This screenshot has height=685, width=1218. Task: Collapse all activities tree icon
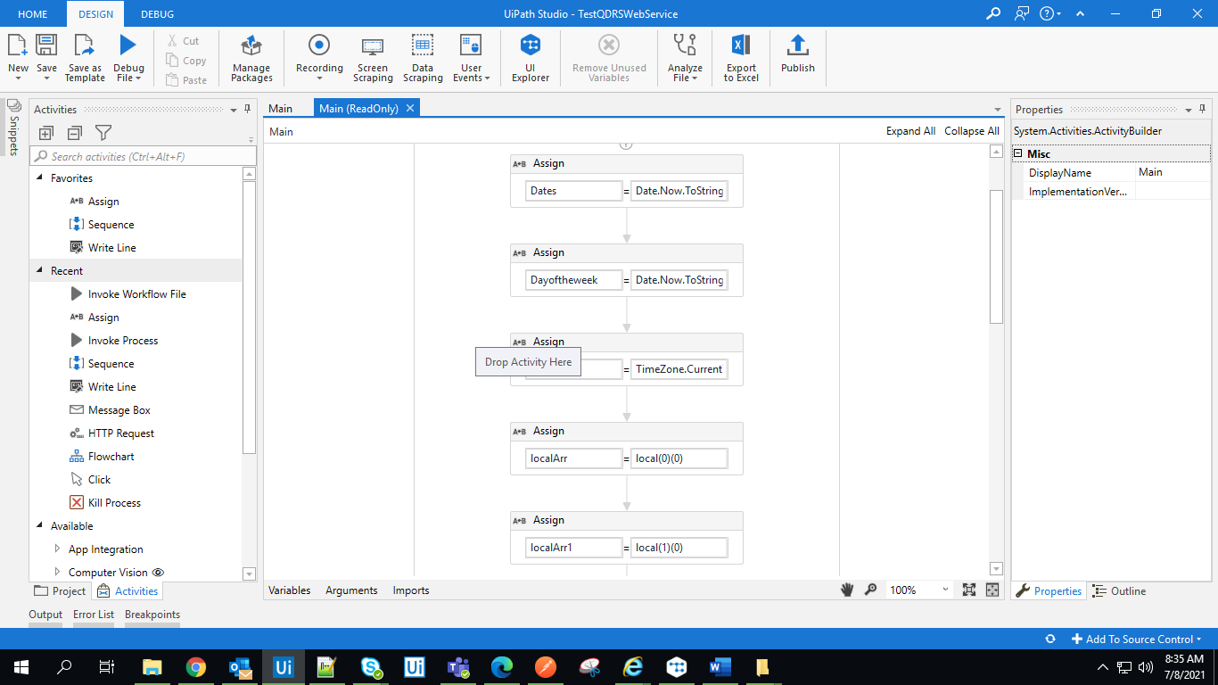tap(75, 133)
